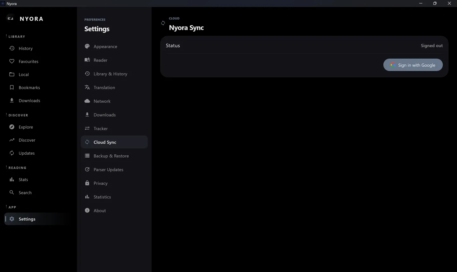Open Bookmarks in the sidebar
The height and width of the screenshot is (272, 457).
coord(38,87)
